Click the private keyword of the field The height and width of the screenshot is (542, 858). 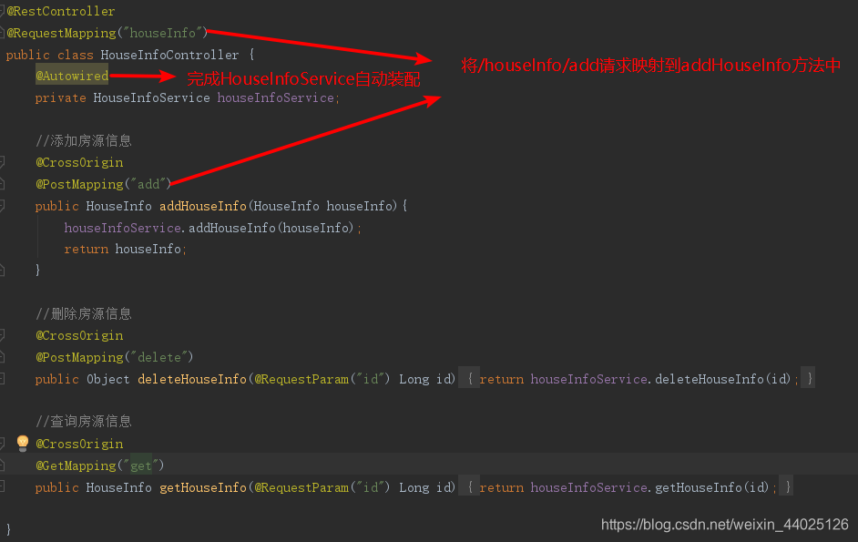[61, 98]
